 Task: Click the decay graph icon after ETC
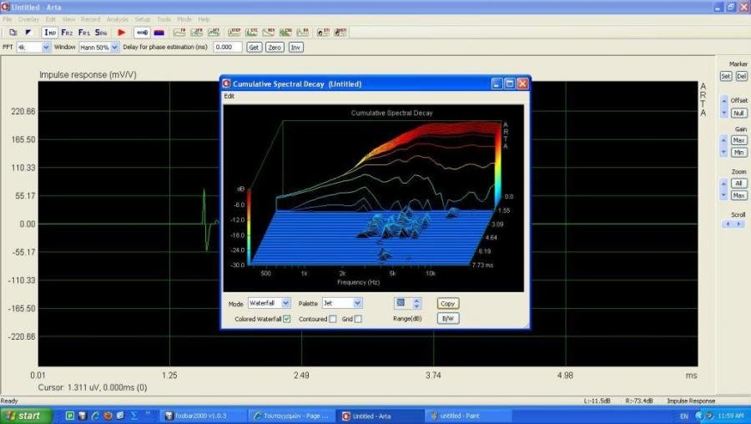click(269, 32)
